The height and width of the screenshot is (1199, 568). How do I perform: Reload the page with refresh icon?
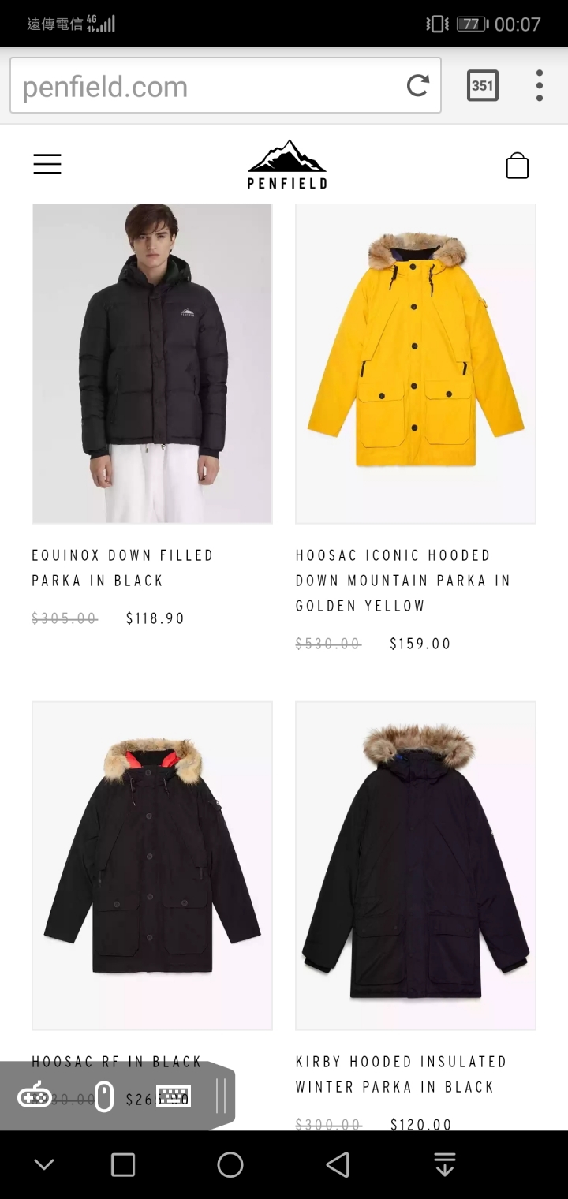(418, 85)
